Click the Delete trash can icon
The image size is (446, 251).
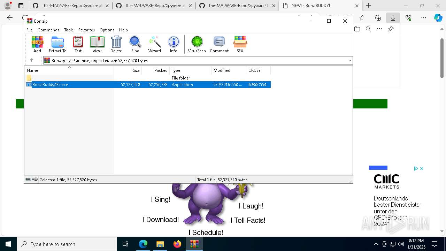[x=116, y=44]
